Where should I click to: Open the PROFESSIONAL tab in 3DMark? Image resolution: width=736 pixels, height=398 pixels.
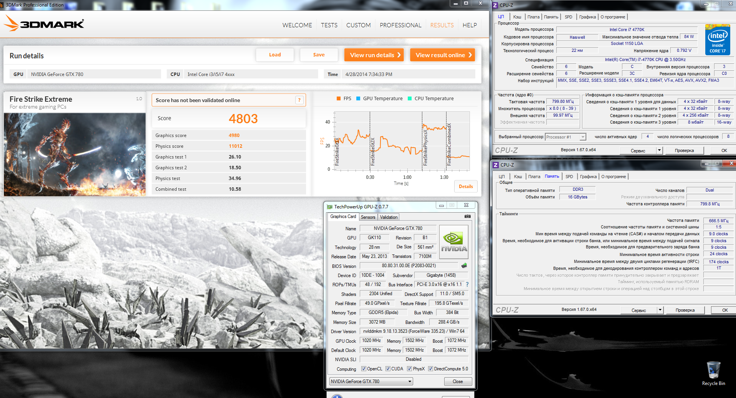(x=400, y=25)
